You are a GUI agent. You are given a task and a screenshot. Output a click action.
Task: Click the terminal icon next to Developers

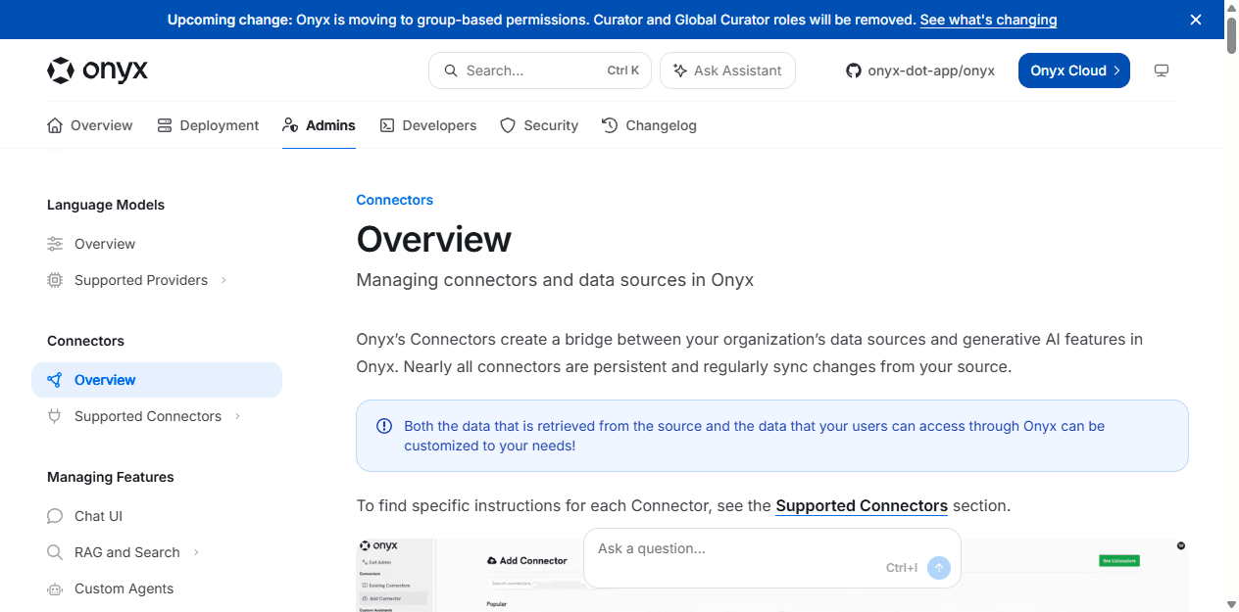point(387,125)
